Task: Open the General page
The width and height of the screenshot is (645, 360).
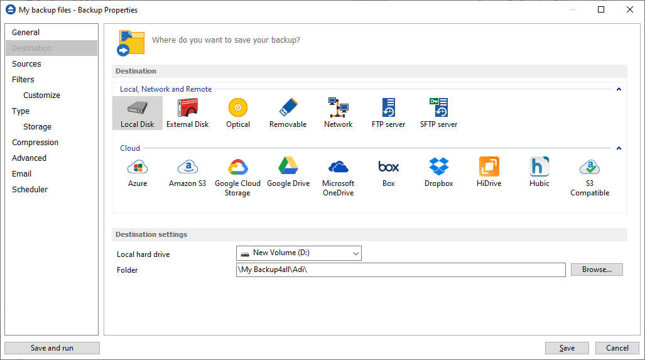Action: pyautogui.click(x=51, y=32)
